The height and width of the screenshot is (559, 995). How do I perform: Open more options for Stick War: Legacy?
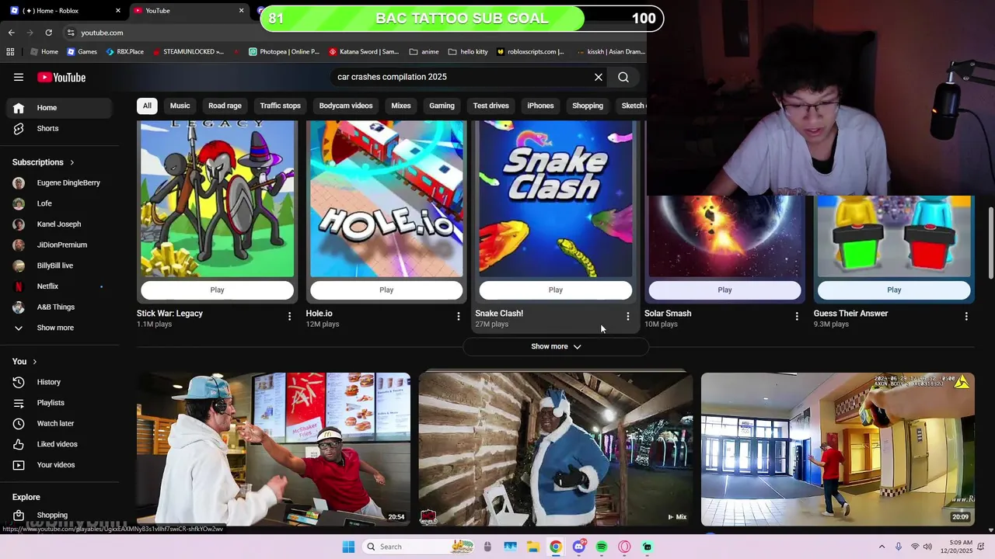coord(289,316)
